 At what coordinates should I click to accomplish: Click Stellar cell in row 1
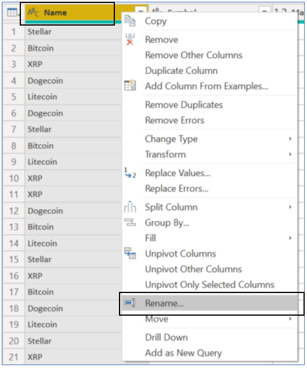pyautogui.click(x=73, y=31)
